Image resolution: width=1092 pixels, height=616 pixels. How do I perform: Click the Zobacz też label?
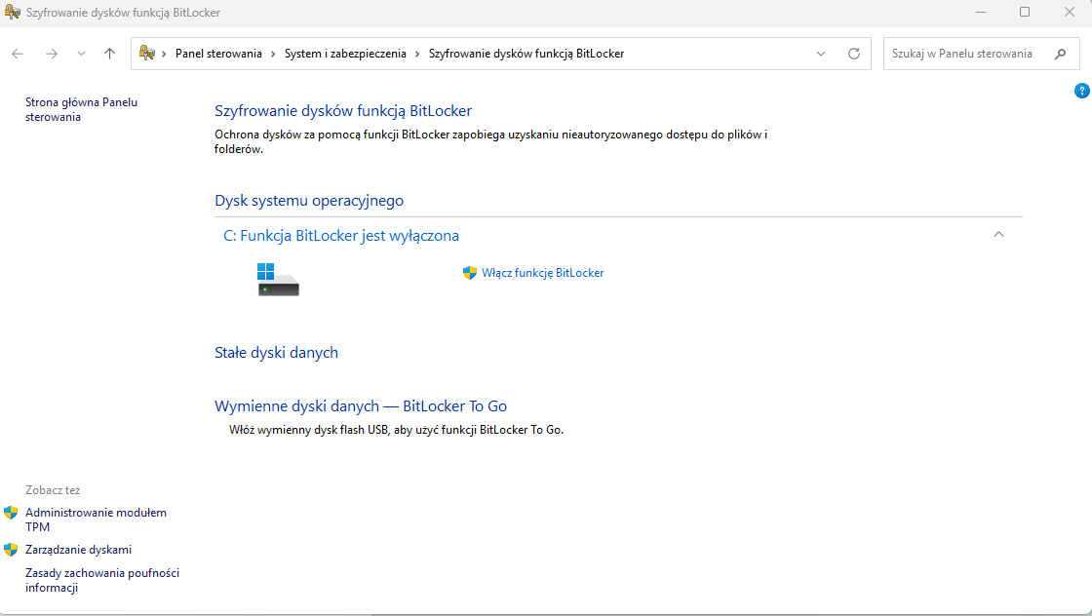[x=53, y=490]
